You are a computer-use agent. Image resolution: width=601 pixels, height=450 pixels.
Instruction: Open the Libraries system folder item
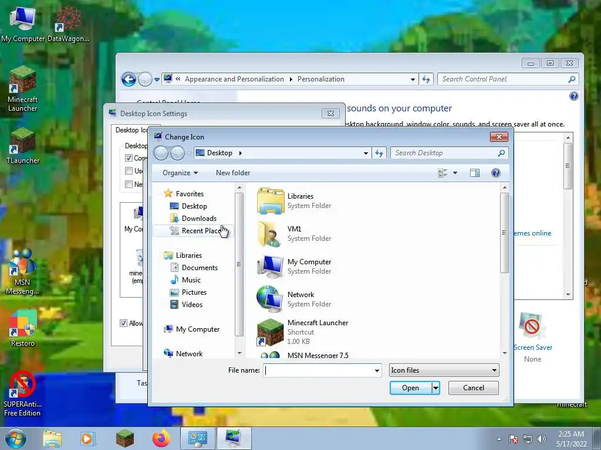point(295,200)
